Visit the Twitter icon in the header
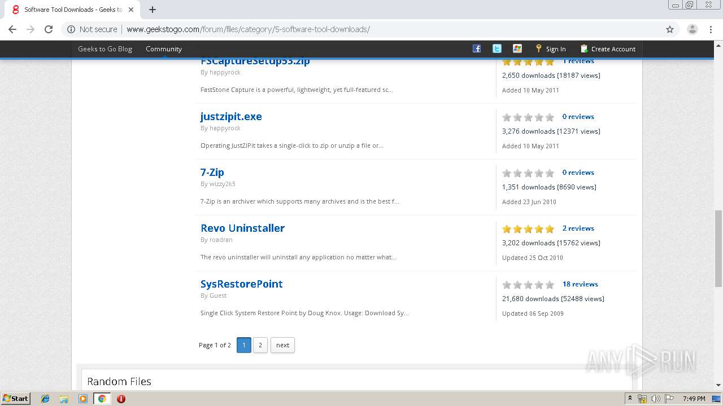The width and height of the screenshot is (723, 406). (x=497, y=48)
